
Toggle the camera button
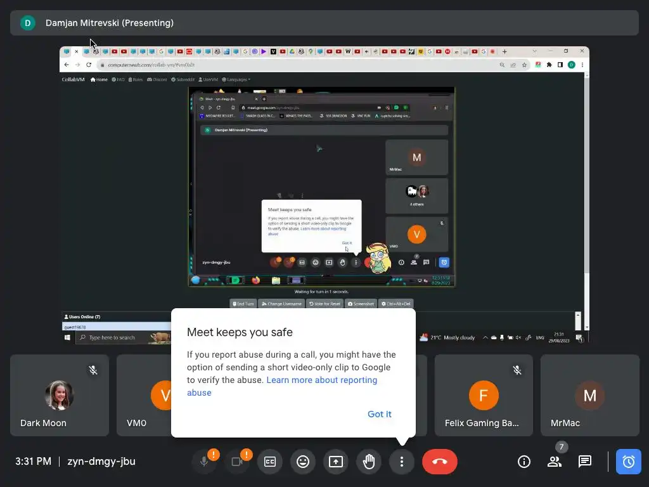237,462
